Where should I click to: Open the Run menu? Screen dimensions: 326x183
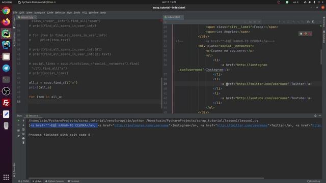click(69, 13)
